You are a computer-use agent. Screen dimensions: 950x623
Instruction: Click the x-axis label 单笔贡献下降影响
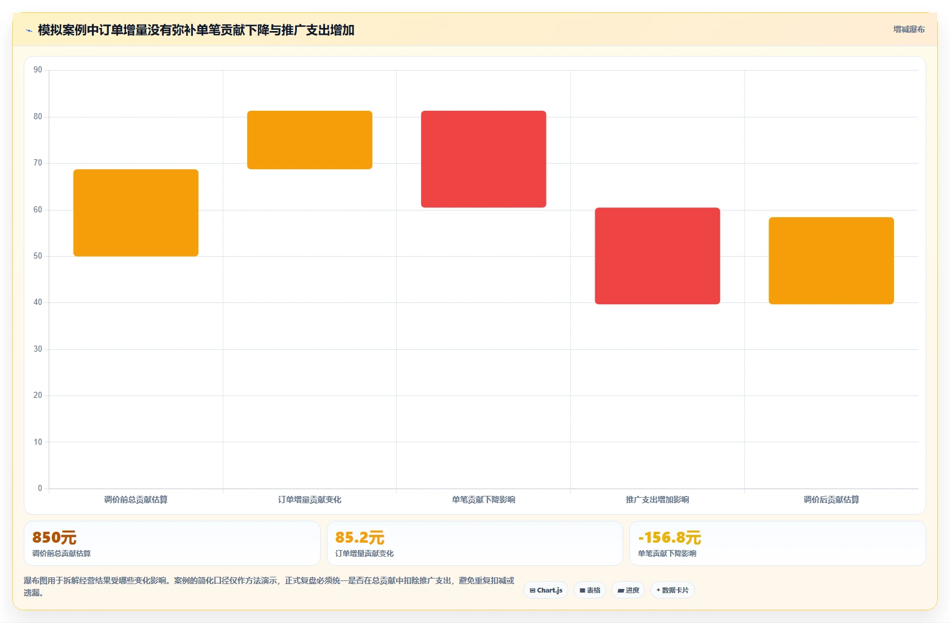[484, 499]
